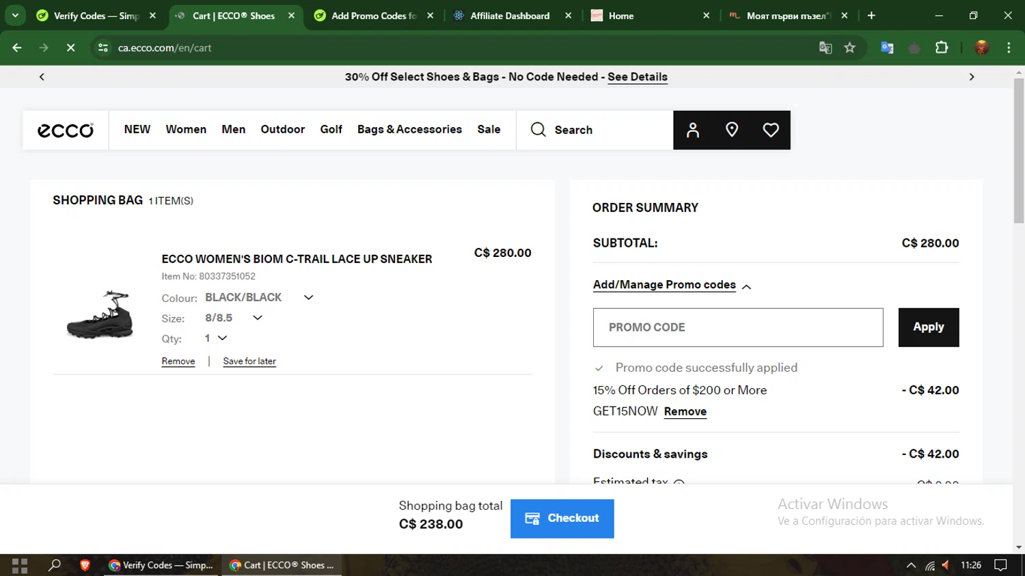This screenshot has height=576, width=1025.
Task: Open the browser extensions puzzle icon
Action: [x=942, y=48]
